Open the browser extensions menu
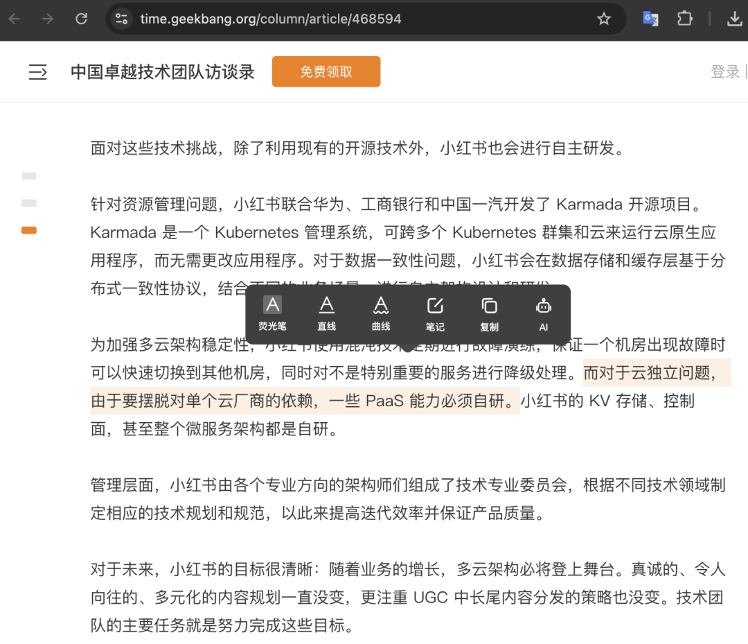 click(x=684, y=19)
